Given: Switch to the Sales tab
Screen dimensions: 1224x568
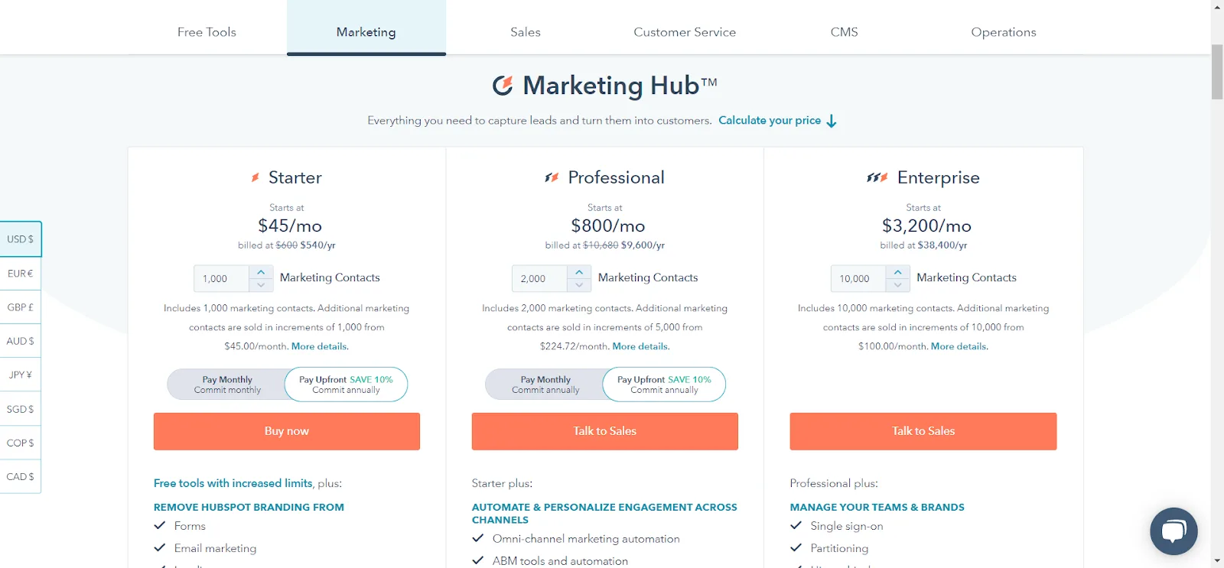Looking at the screenshot, I should pyautogui.click(x=526, y=32).
